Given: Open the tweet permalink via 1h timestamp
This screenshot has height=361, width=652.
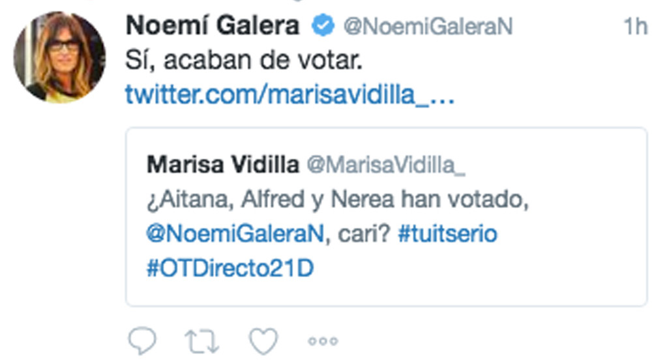Looking at the screenshot, I should pyautogui.click(x=634, y=27).
